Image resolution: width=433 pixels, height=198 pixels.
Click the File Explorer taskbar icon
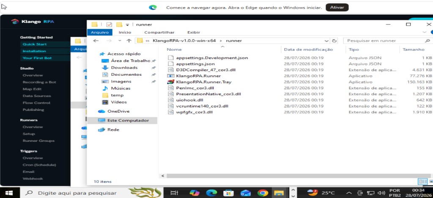click(x=279, y=193)
